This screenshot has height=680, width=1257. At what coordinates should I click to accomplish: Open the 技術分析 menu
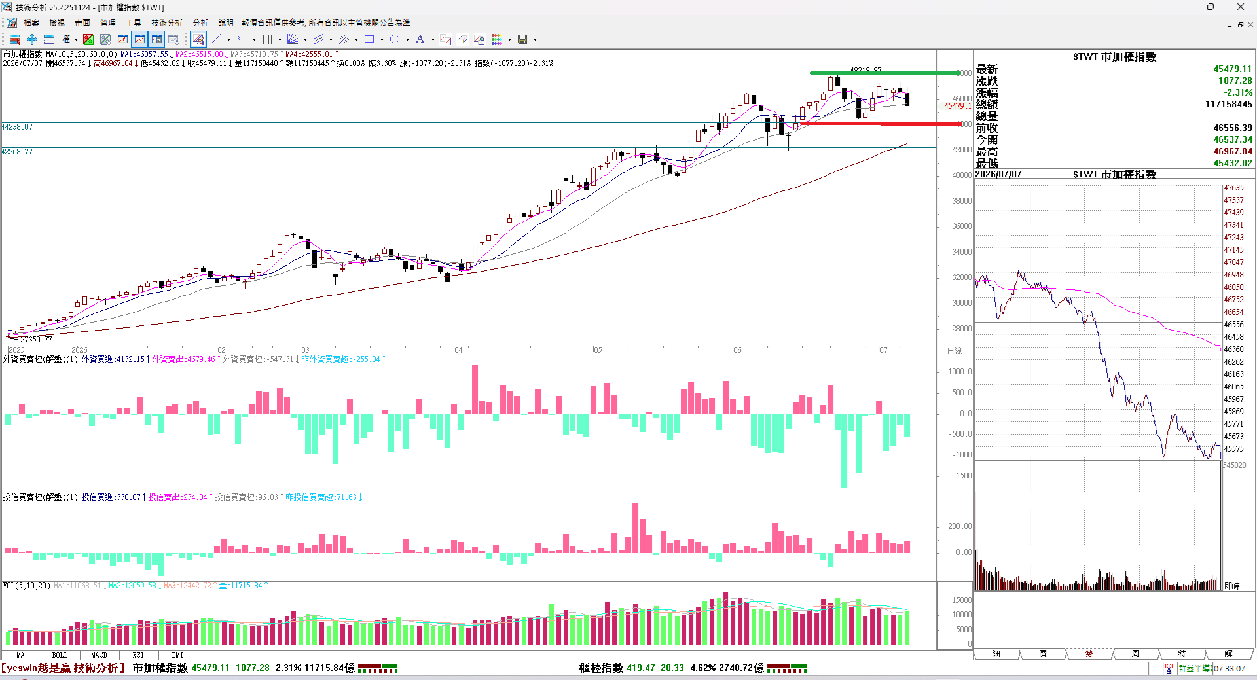click(x=167, y=22)
